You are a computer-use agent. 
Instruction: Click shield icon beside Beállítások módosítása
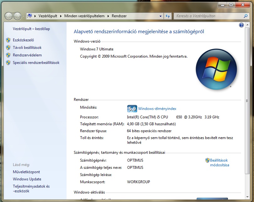click(207, 160)
